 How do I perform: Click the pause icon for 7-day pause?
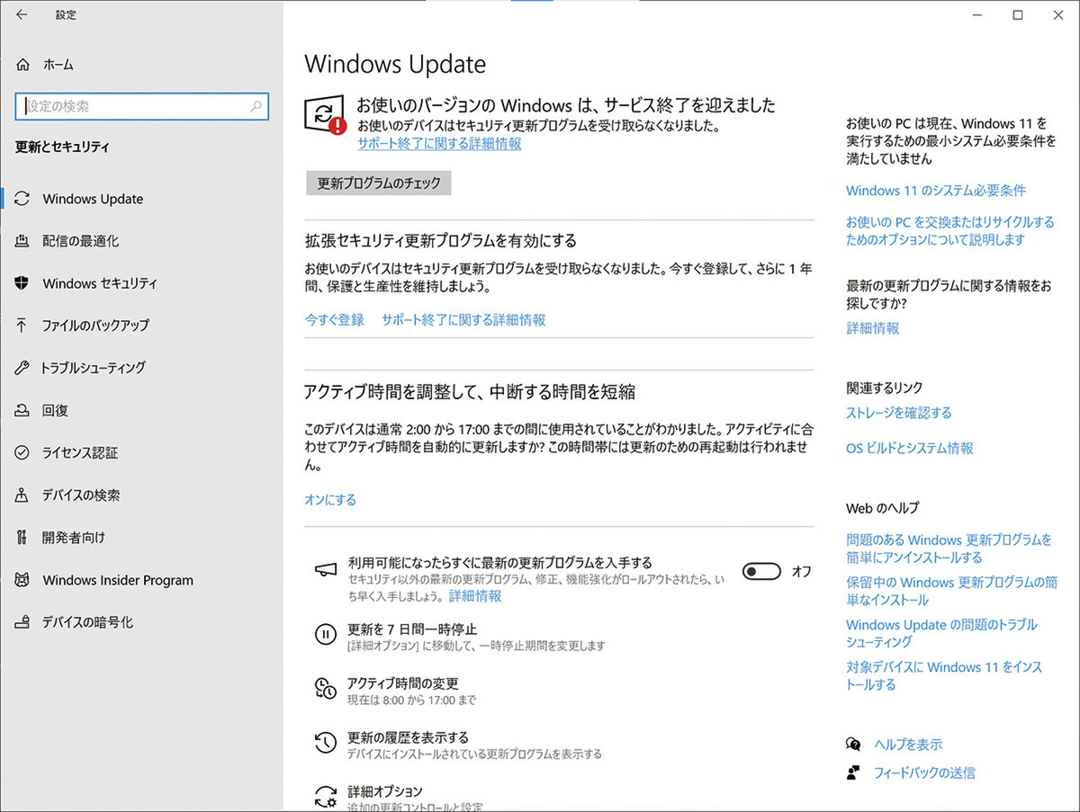[325, 635]
